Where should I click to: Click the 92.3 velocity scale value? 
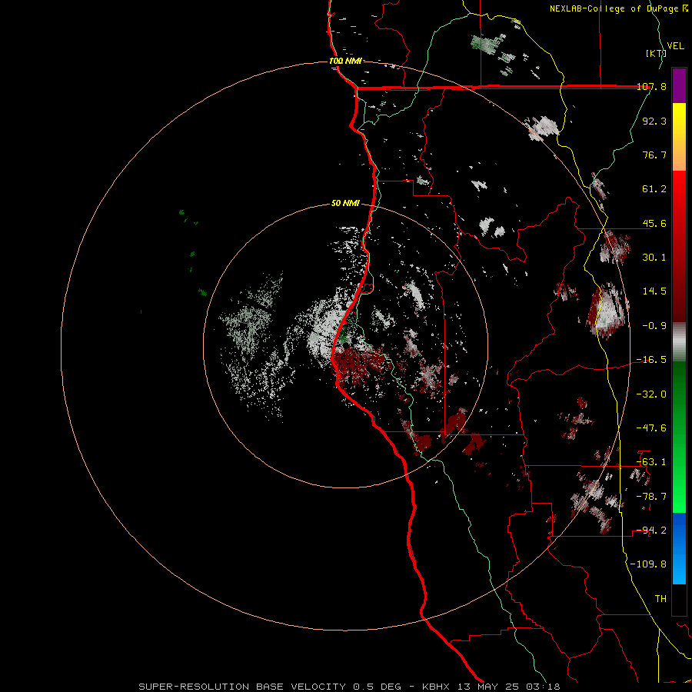(654, 121)
